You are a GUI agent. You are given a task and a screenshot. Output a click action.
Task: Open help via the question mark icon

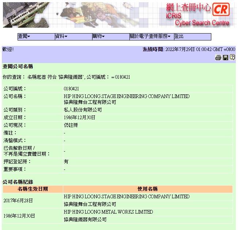coord(233,58)
